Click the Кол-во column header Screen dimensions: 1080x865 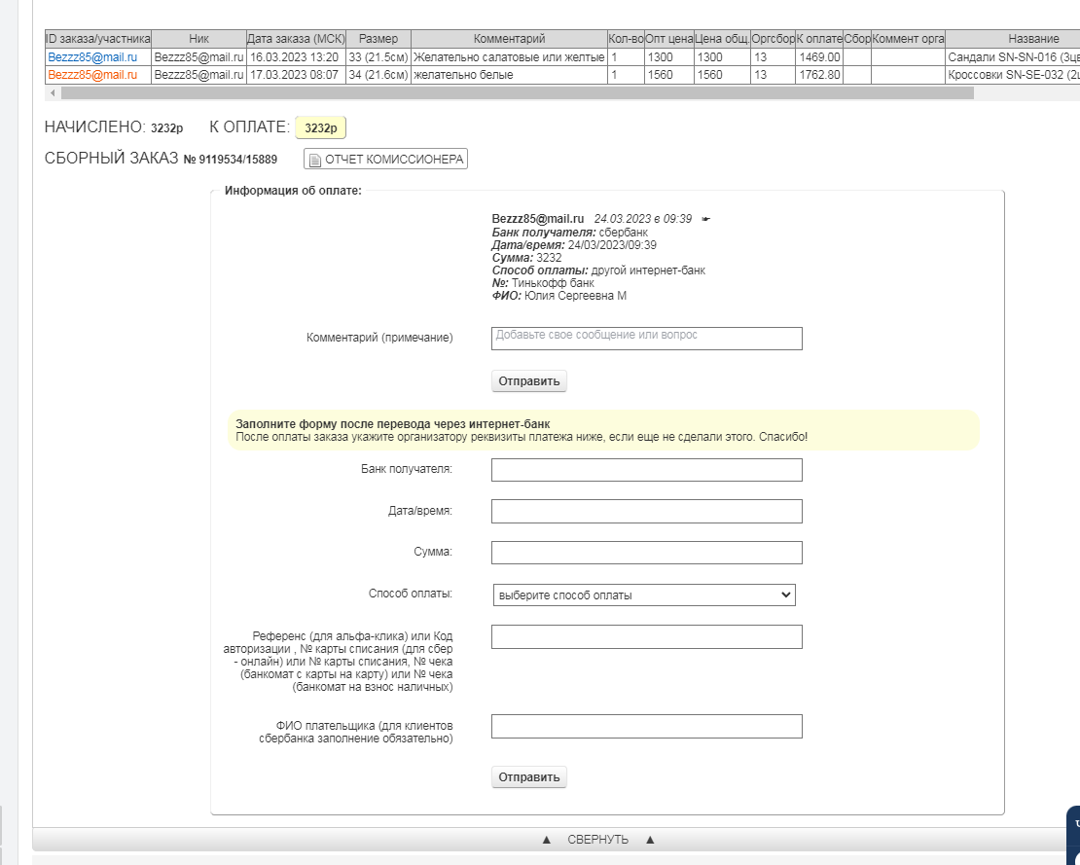626,39
